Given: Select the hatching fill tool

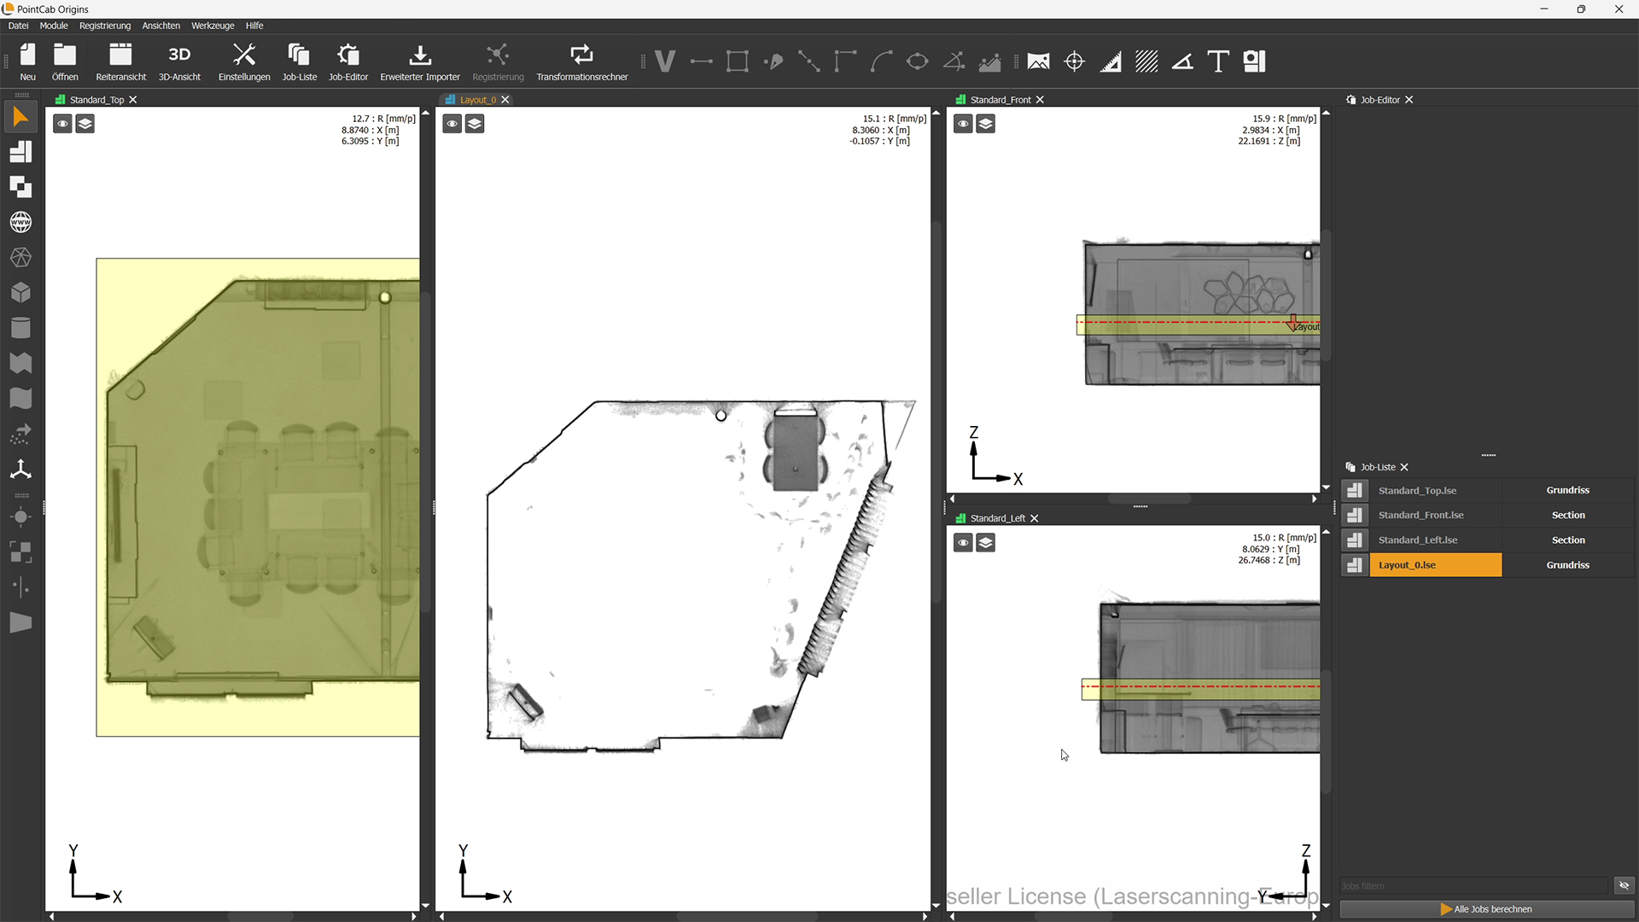Looking at the screenshot, I should [x=1146, y=61].
